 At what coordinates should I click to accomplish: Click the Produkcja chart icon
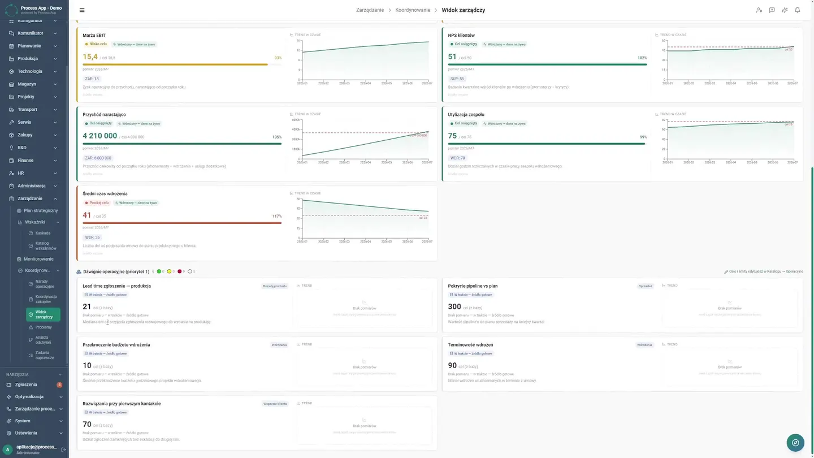tap(11, 59)
